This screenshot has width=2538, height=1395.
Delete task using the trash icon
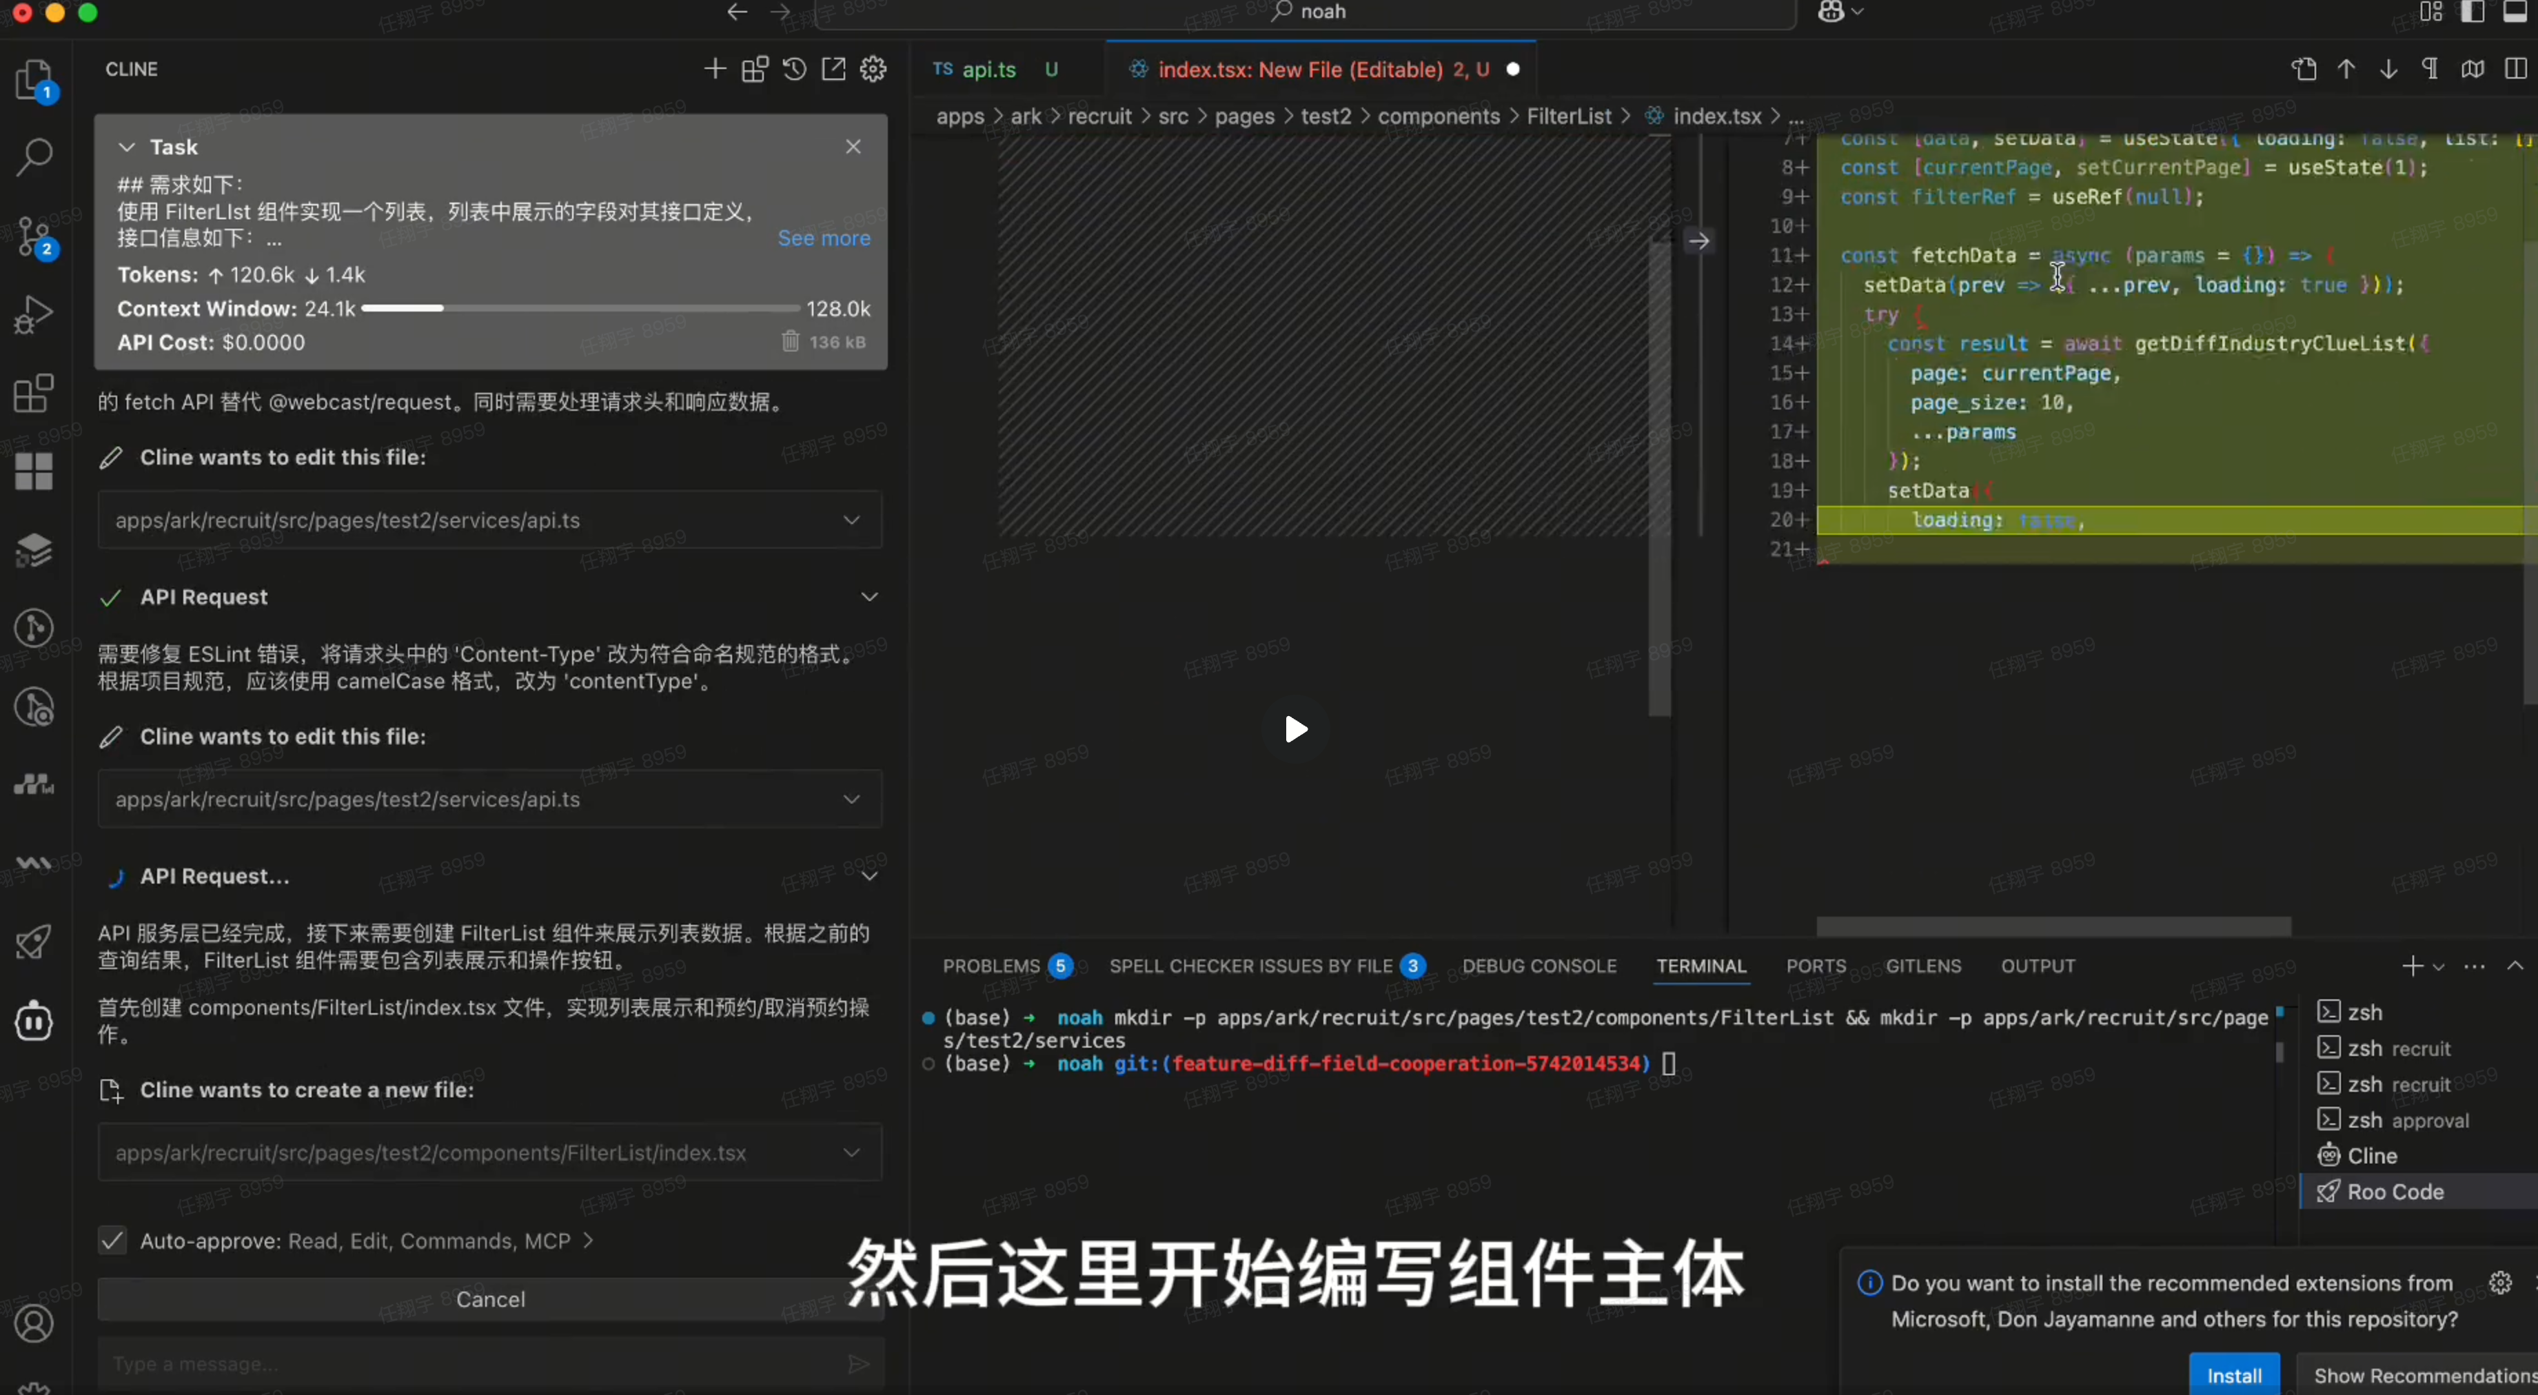click(x=790, y=342)
